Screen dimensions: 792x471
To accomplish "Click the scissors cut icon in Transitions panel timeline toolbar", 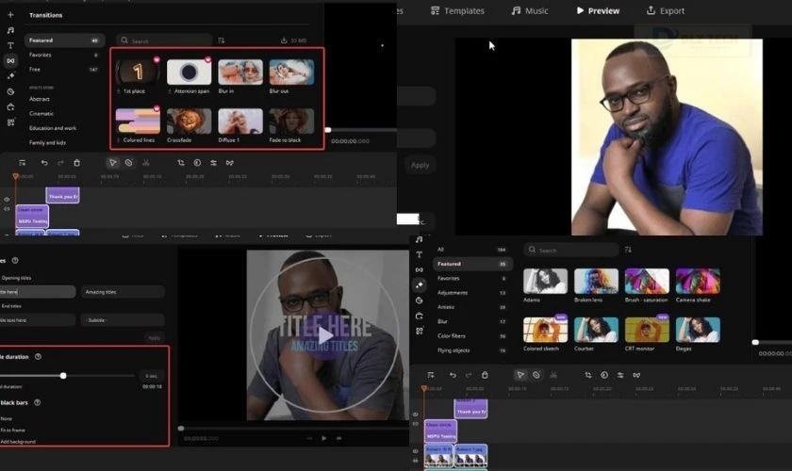I will [145, 163].
